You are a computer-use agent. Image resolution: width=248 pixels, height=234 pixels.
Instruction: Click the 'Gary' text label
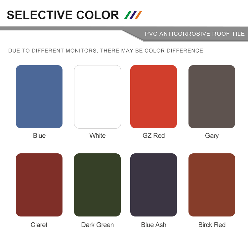(212, 136)
